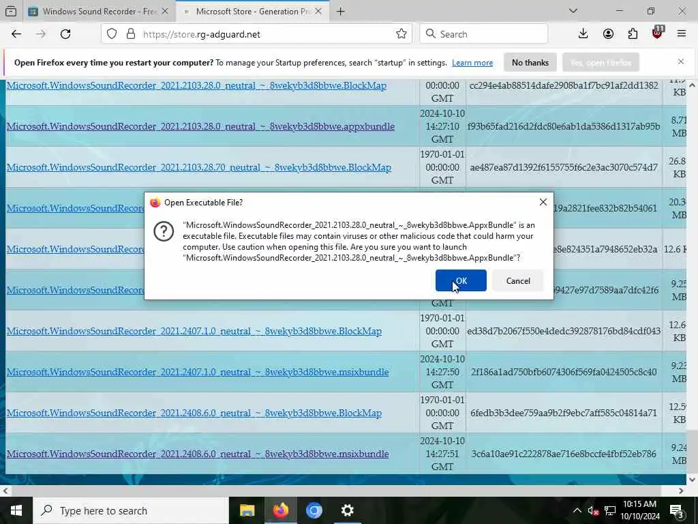
Task: Select the Microsoft Store Generation tab
Action: [253, 11]
